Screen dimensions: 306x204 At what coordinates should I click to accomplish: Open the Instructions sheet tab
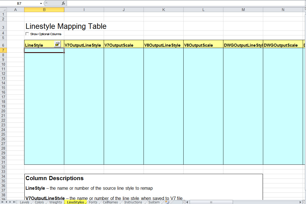pos(133,202)
